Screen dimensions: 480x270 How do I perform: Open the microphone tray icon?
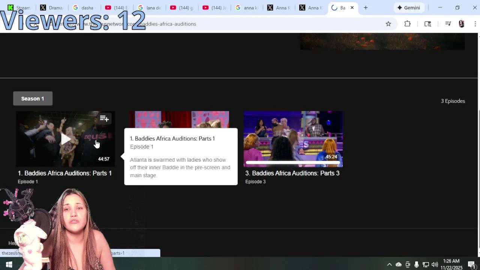(417, 264)
